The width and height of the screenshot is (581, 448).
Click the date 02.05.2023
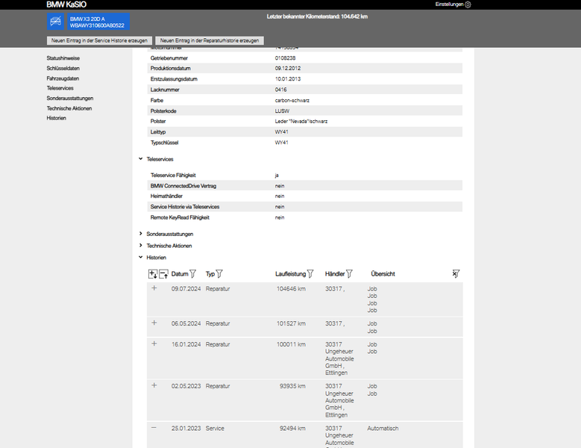[186, 387]
